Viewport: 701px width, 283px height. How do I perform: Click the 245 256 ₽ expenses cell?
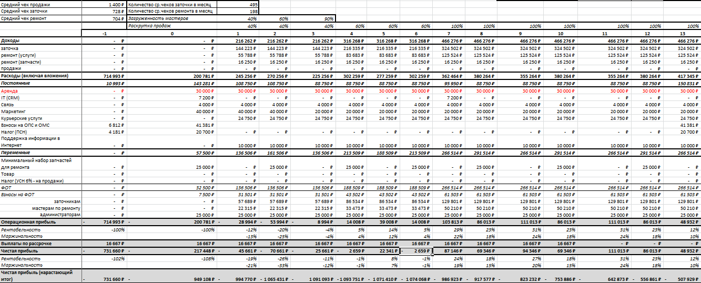pyautogui.click(x=237, y=76)
